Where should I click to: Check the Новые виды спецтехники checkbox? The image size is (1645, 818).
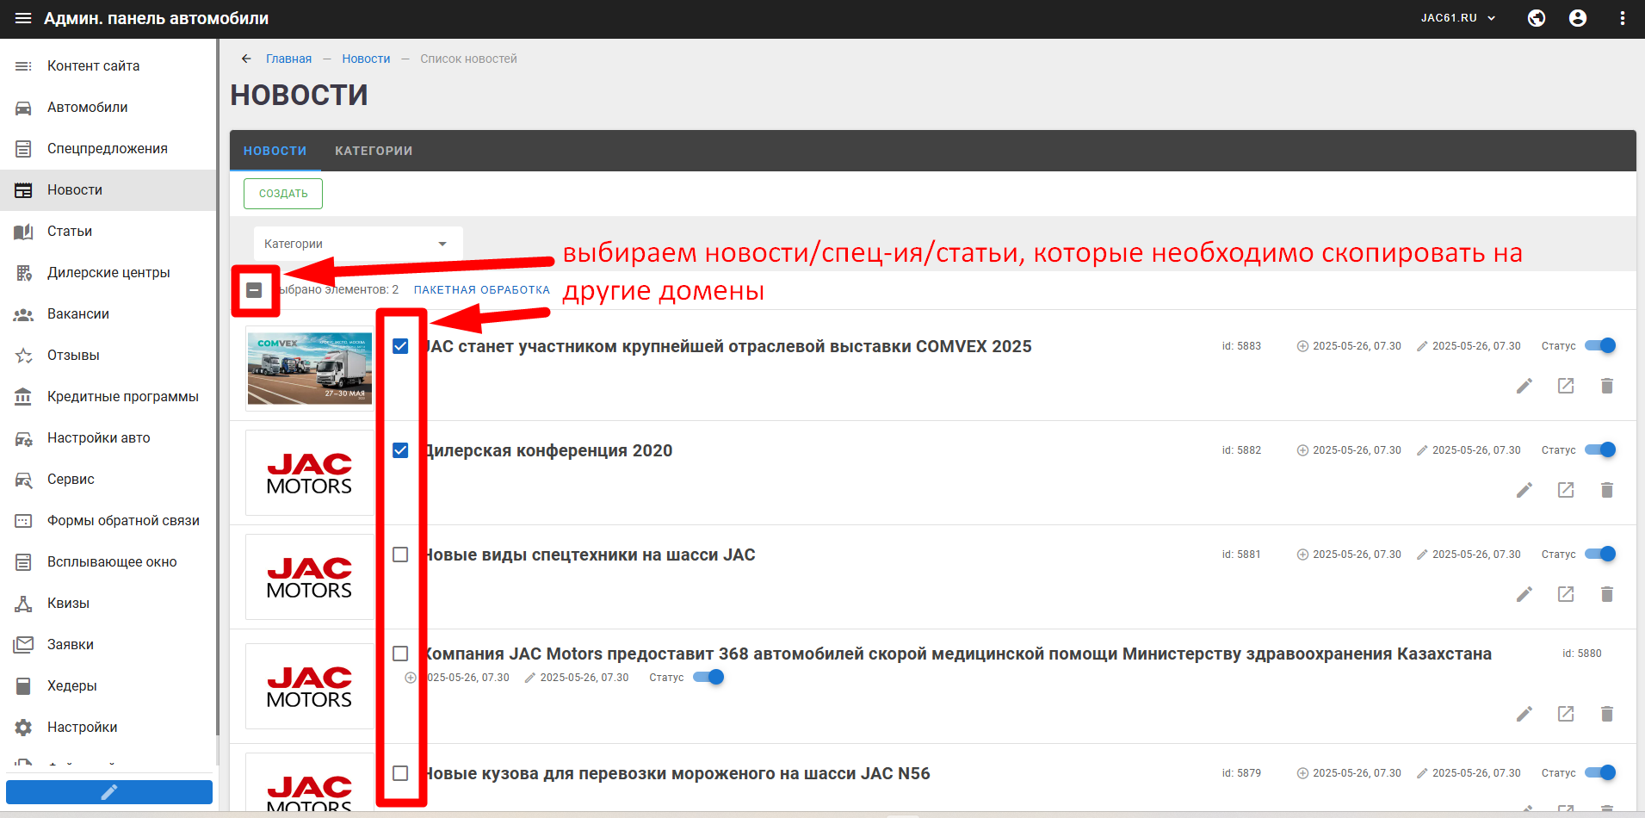pyautogui.click(x=400, y=555)
